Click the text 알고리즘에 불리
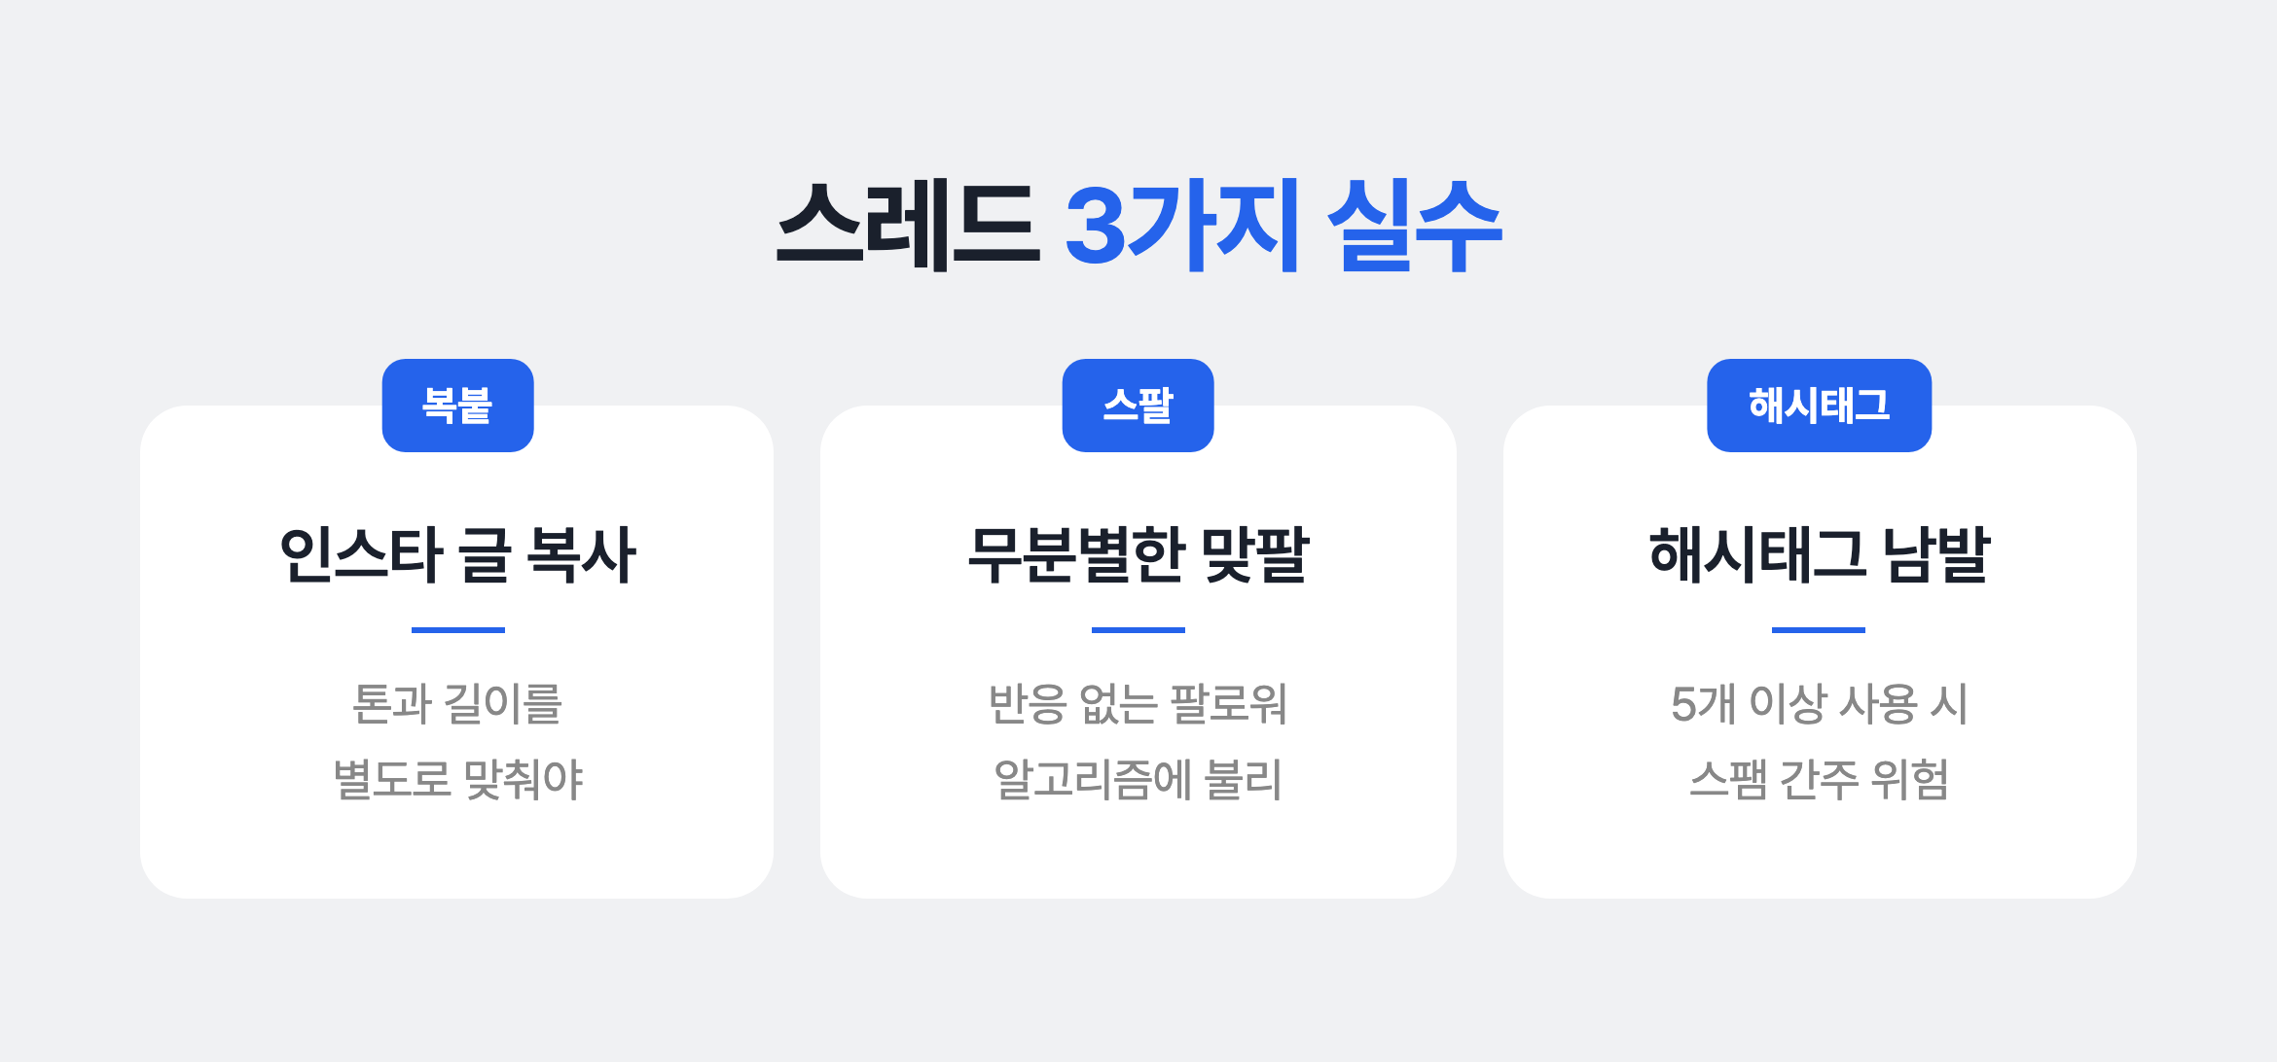The image size is (2277, 1062). click(x=1138, y=779)
